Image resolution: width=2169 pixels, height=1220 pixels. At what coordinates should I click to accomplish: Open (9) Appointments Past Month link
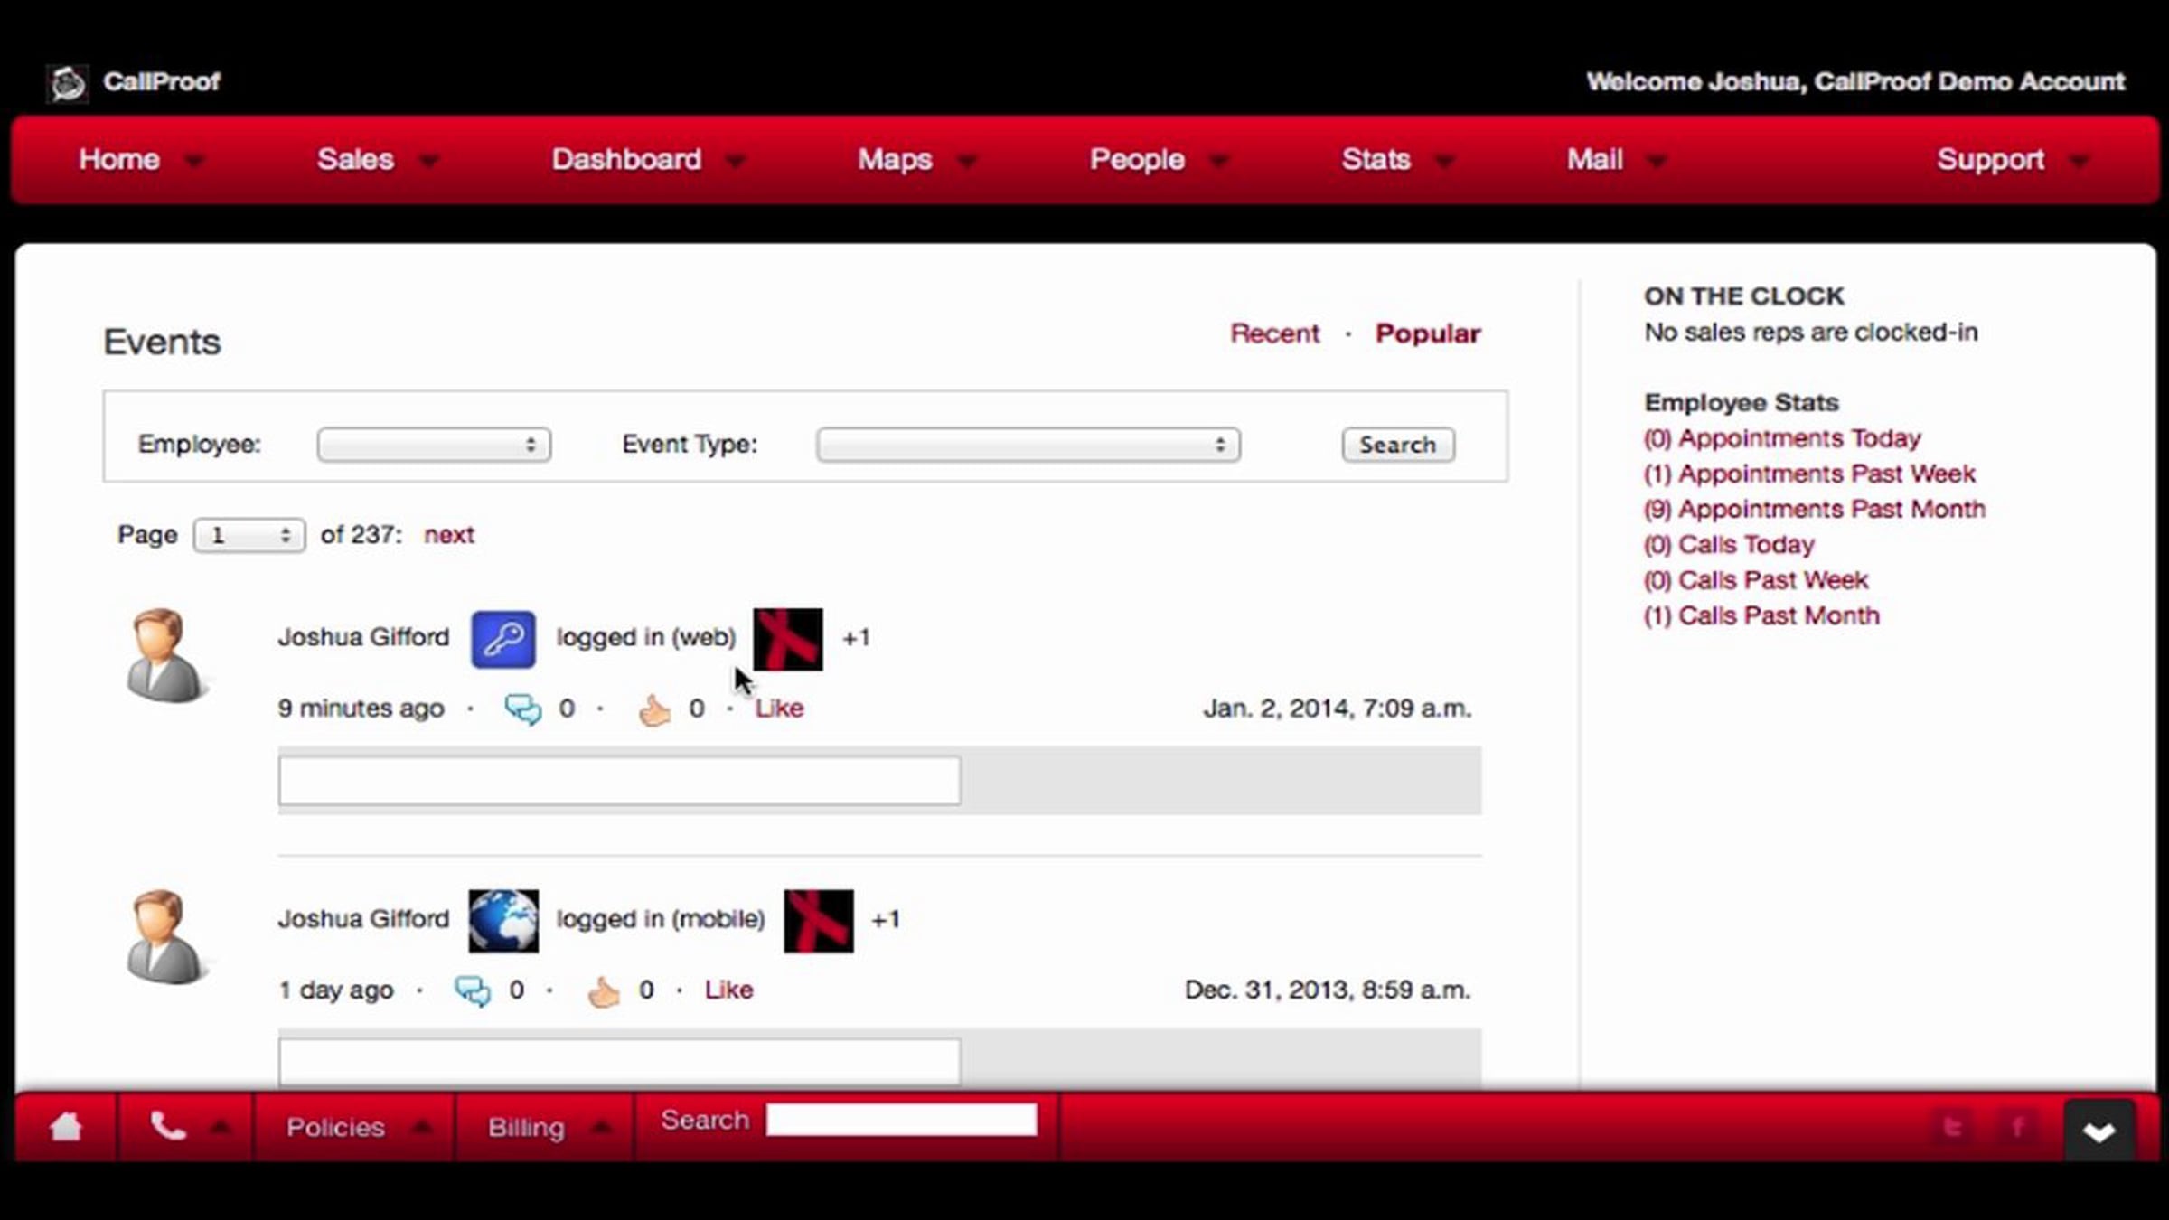(x=1815, y=509)
